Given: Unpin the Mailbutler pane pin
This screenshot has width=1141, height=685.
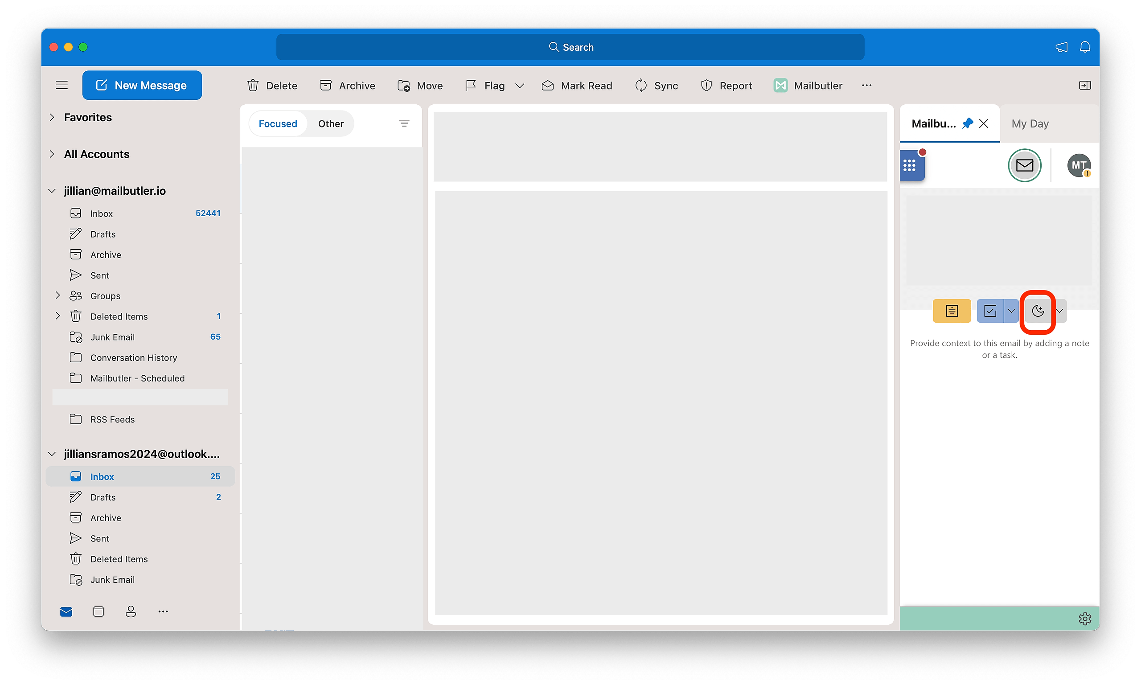Looking at the screenshot, I should point(967,124).
